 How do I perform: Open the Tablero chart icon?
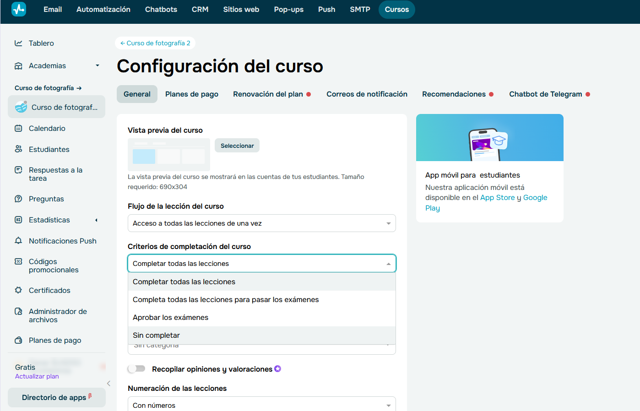pos(18,43)
